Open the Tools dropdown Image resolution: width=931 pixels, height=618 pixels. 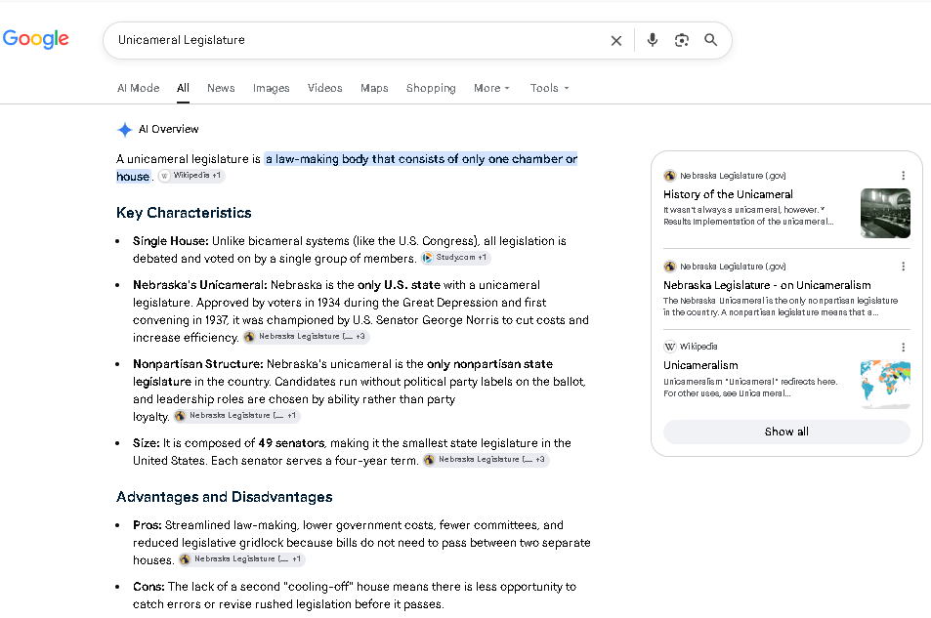[550, 88]
